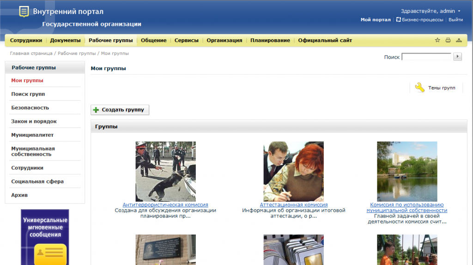This screenshot has width=473, height=265.
Task: Click the wrench icon for Темы групп
Action: [419, 88]
